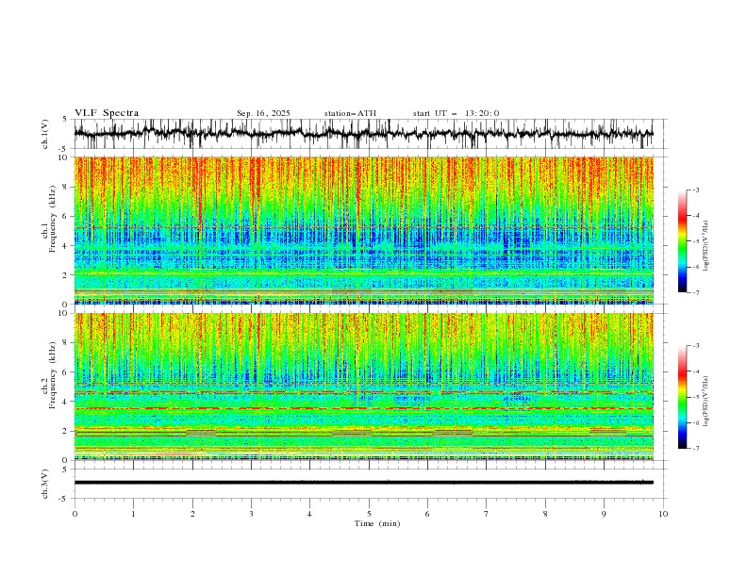Click time axis tick label '0'

[x=75, y=514]
